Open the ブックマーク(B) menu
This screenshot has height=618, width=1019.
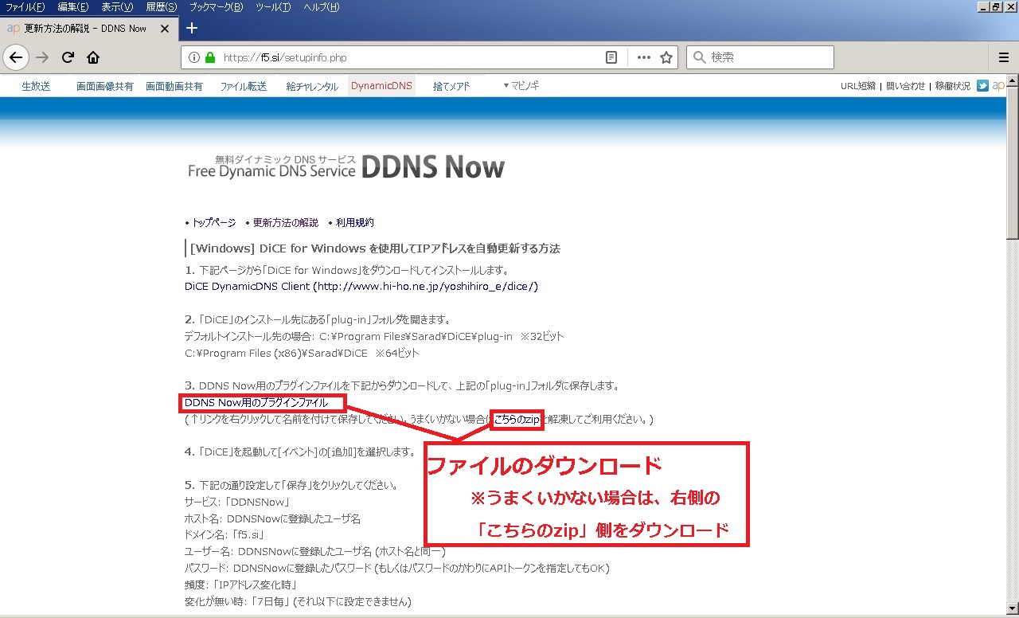[216, 7]
